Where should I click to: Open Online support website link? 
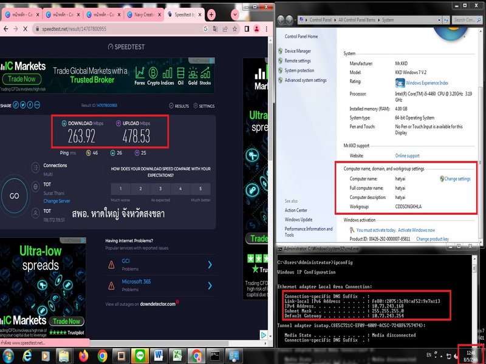pos(407,156)
